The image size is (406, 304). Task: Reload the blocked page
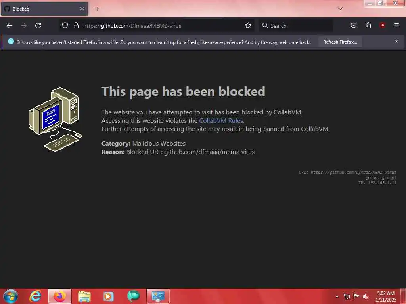tap(38, 26)
